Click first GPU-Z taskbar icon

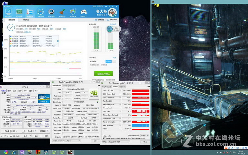coord(54,152)
